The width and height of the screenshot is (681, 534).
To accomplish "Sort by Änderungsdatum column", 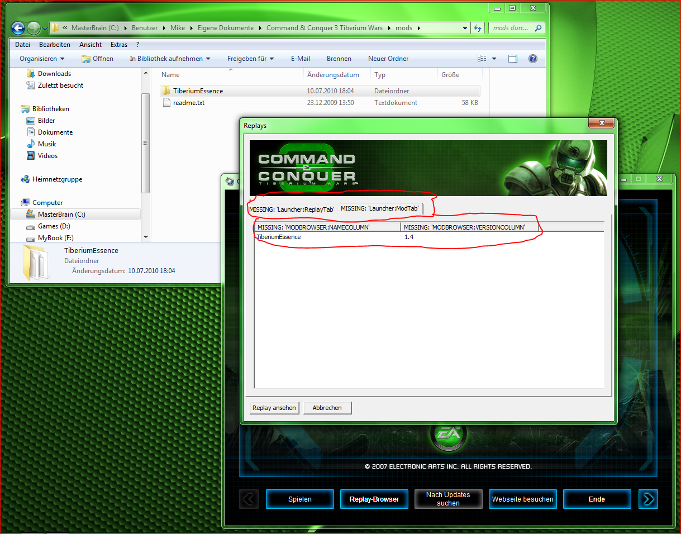I will tap(337, 75).
